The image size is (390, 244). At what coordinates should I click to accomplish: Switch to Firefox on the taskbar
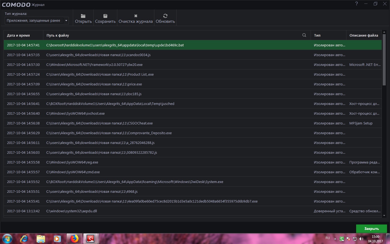pos(74,239)
